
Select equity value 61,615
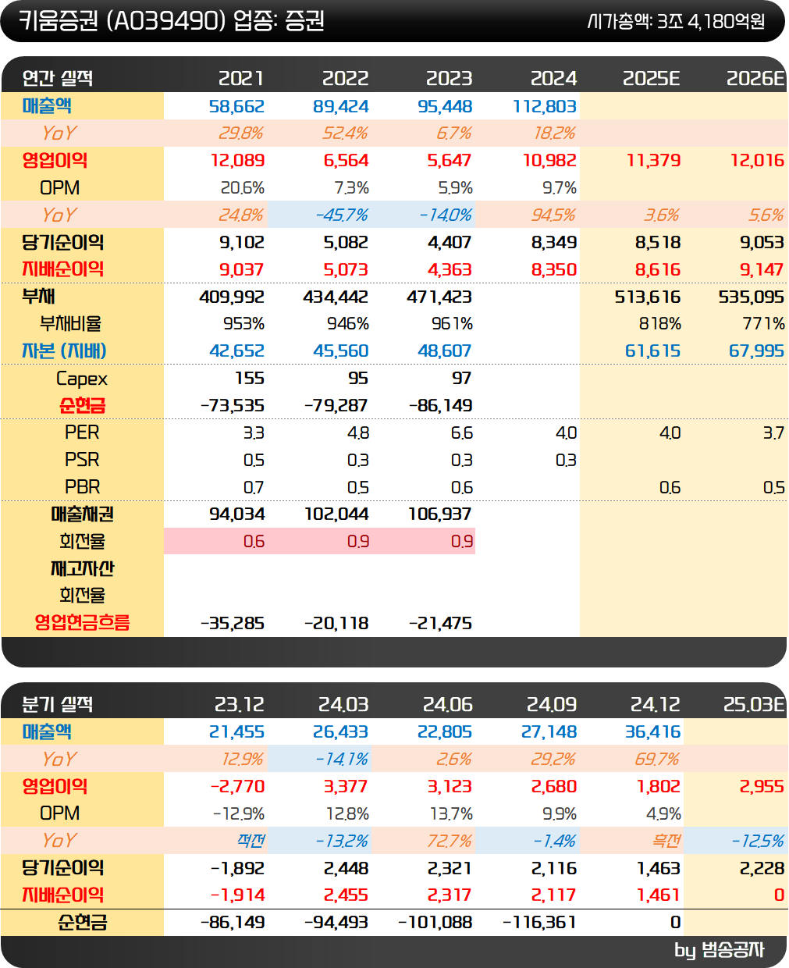(653, 351)
